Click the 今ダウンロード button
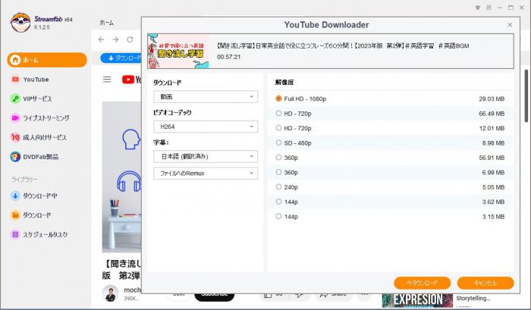531x310 pixels. click(423, 283)
